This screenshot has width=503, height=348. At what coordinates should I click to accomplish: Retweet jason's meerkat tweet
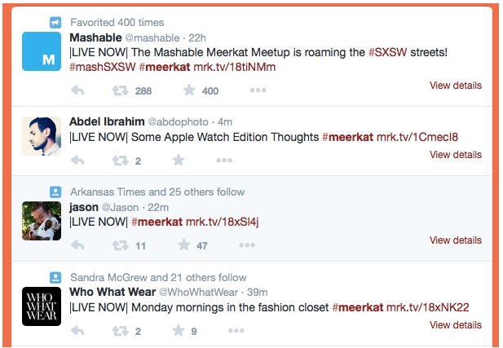pyautogui.click(x=119, y=245)
